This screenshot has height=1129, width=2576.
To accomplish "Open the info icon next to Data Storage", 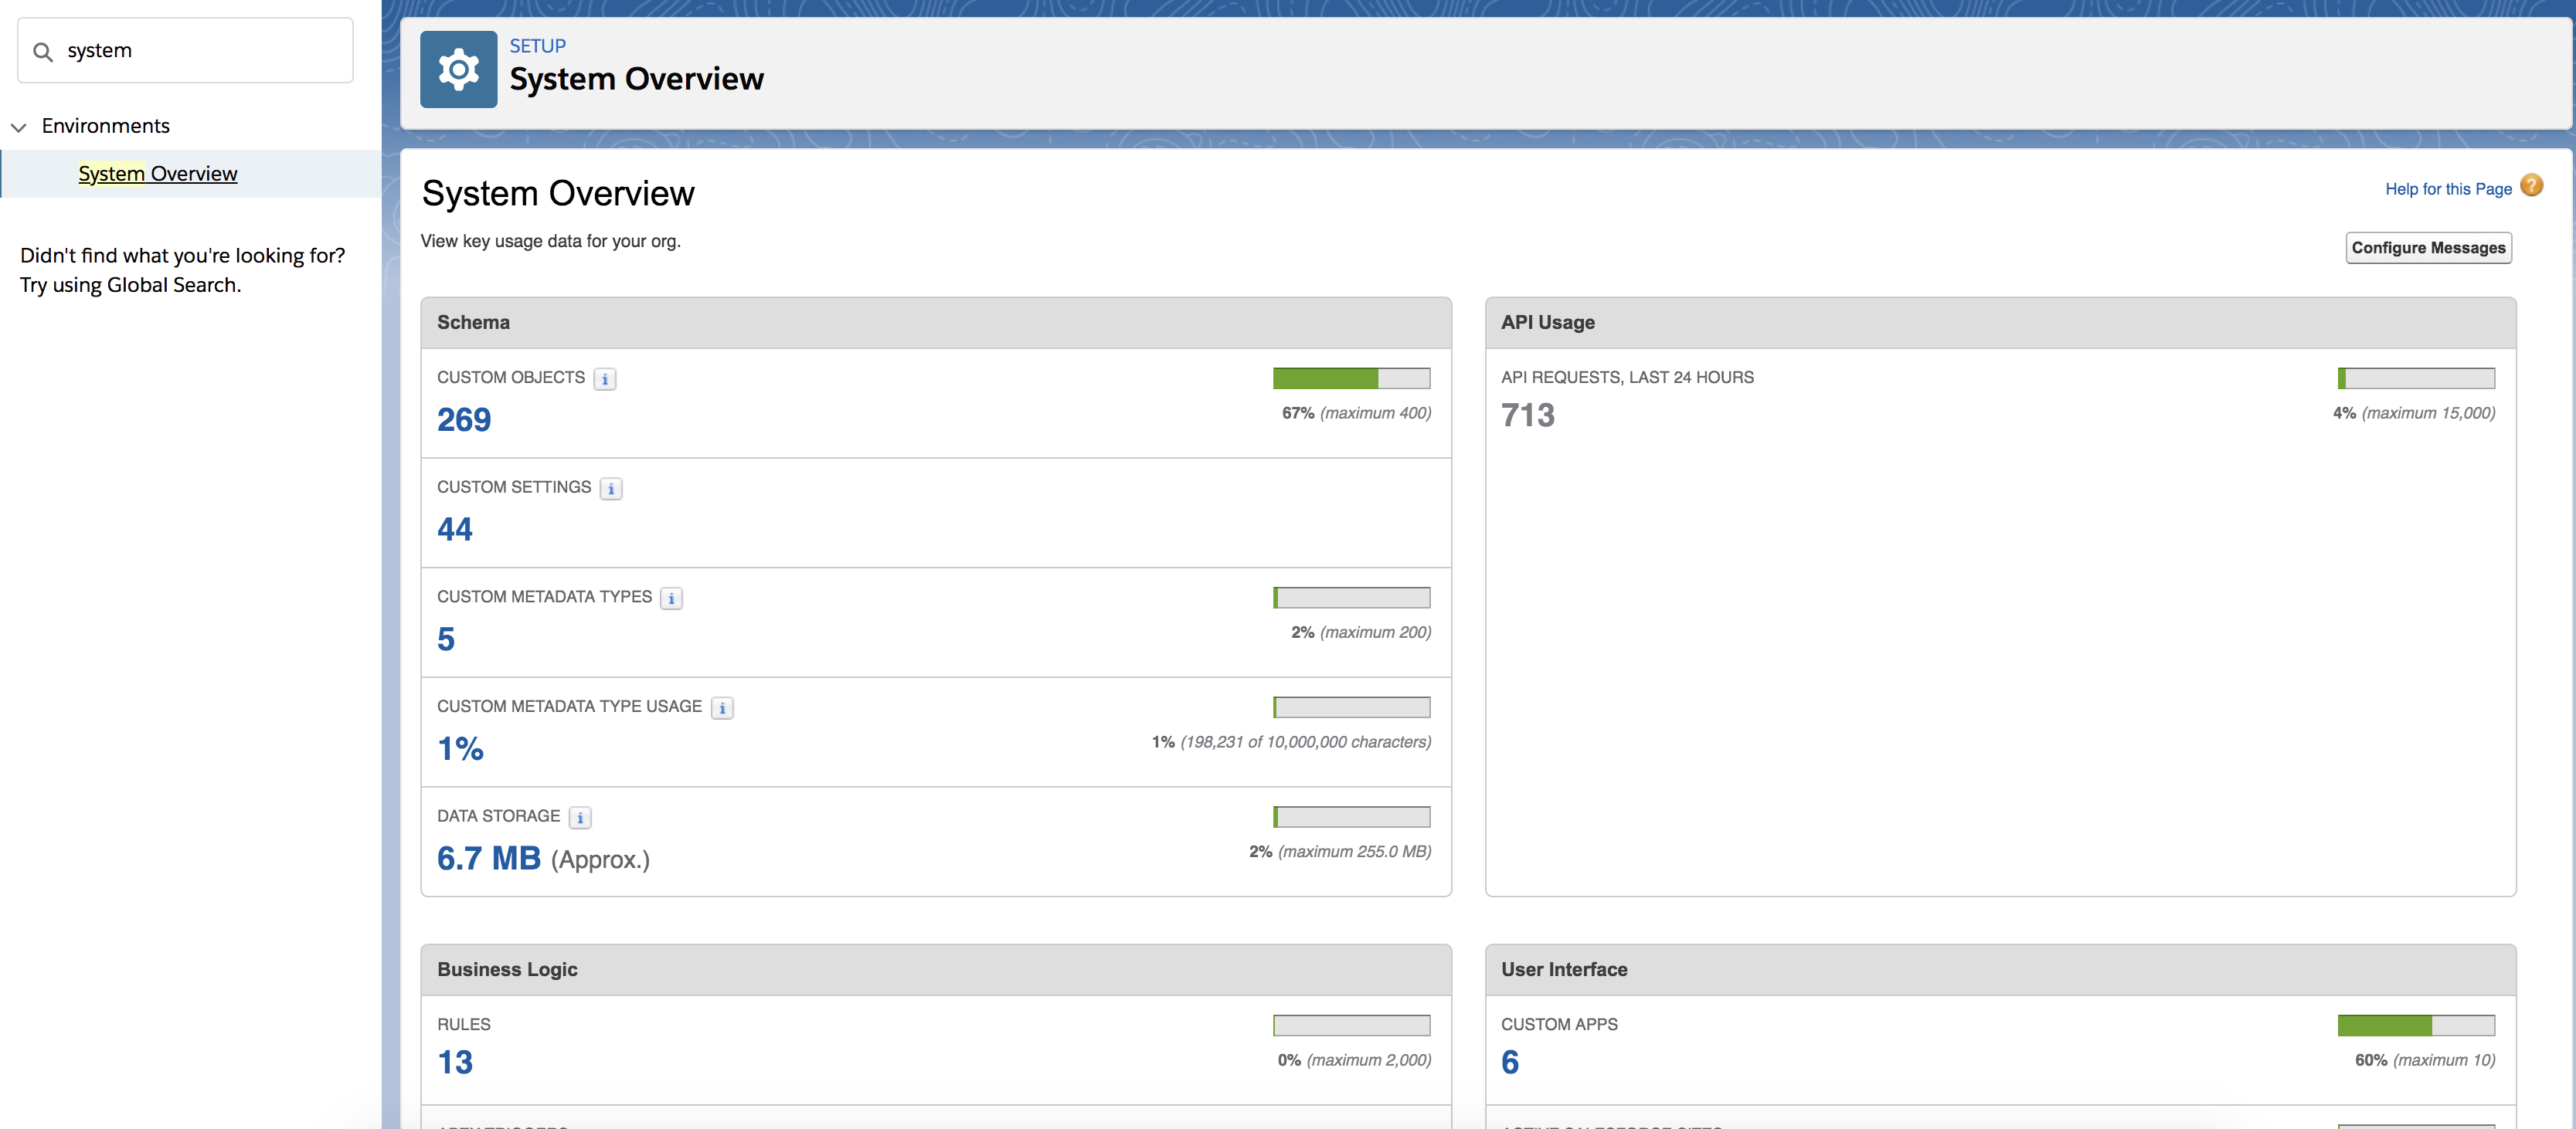I will coord(580,817).
